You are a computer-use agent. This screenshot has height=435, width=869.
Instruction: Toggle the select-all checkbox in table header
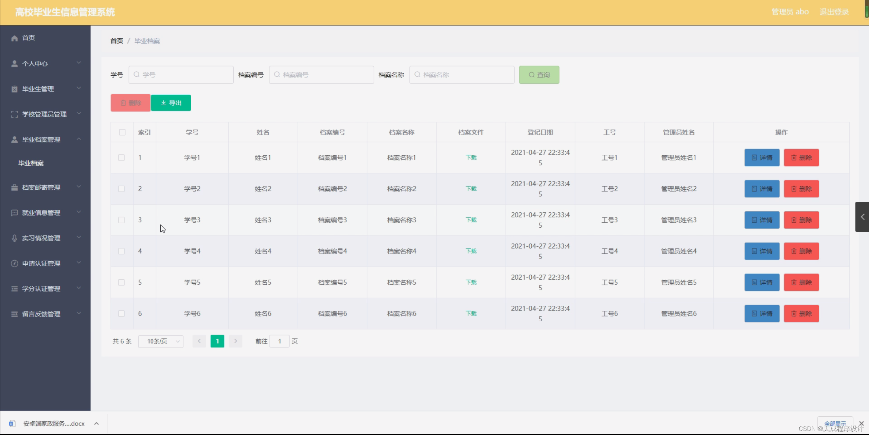(x=122, y=132)
